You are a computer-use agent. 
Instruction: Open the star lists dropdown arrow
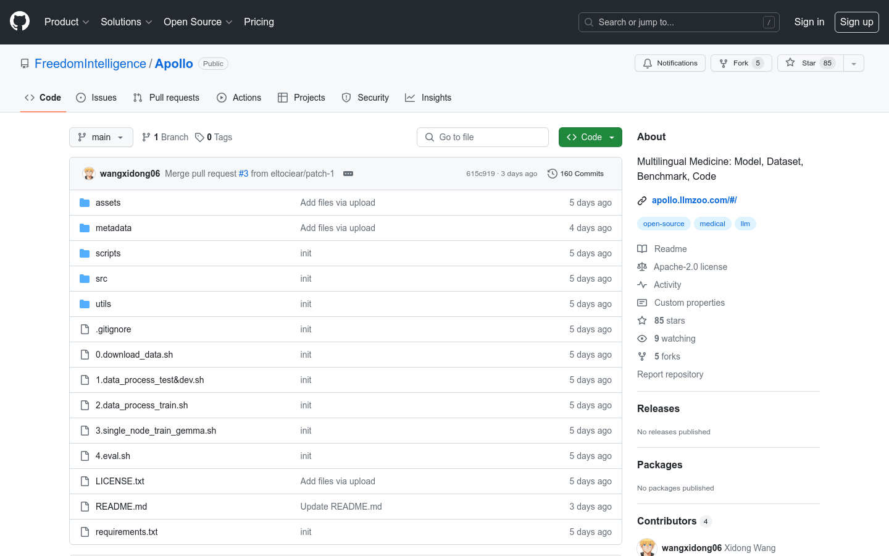pos(854,63)
